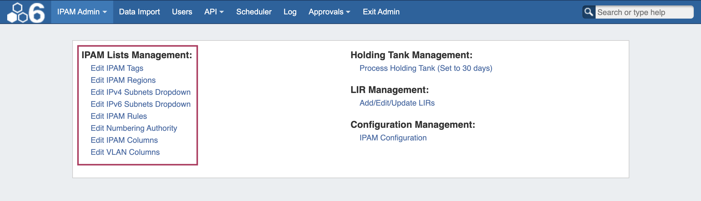The height and width of the screenshot is (201, 701).
Task: Open the IPAM Configuration link
Action: (393, 138)
